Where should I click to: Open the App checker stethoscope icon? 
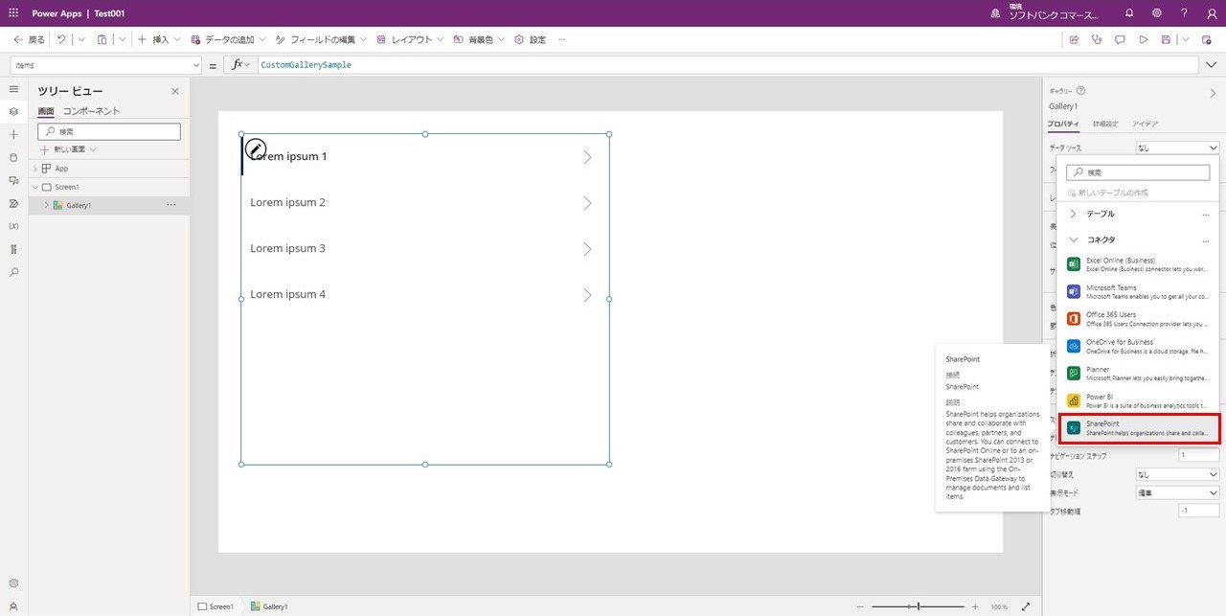(x=1097, y=39)
